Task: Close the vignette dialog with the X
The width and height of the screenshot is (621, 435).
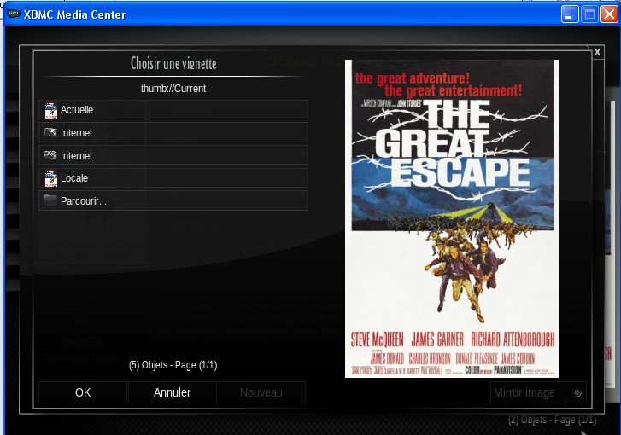Action: [597, 53]
